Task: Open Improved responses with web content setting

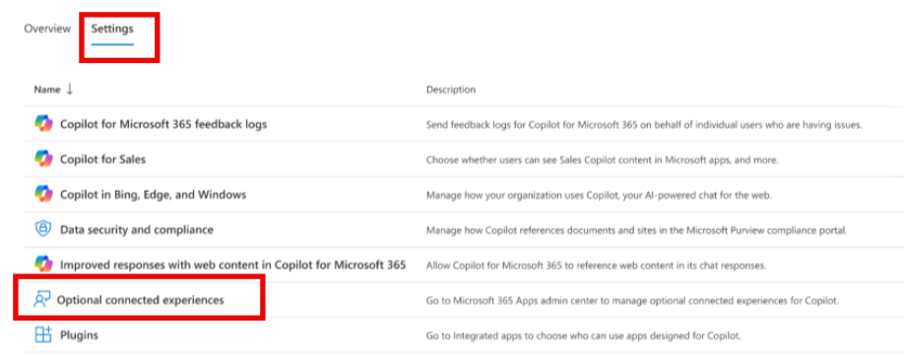Action: coord(233,265)
